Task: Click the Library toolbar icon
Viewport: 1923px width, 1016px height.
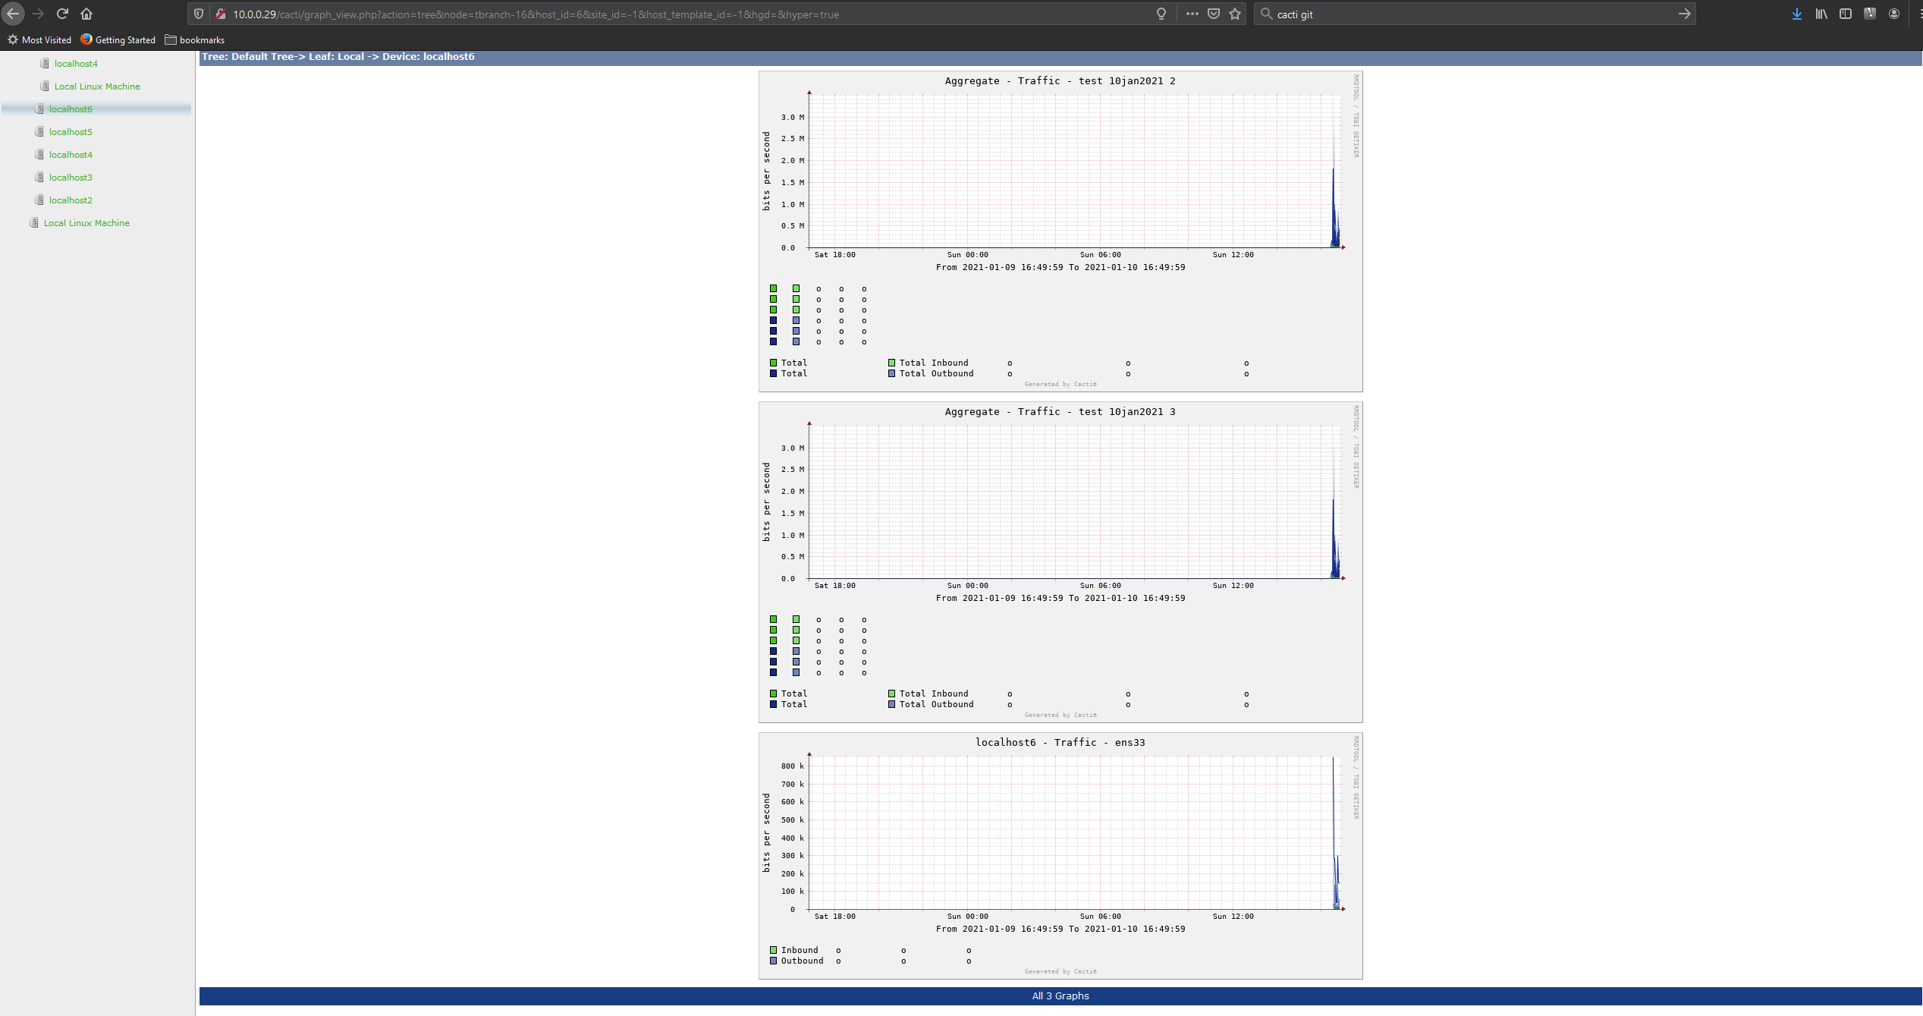Action: (1821, 14)
